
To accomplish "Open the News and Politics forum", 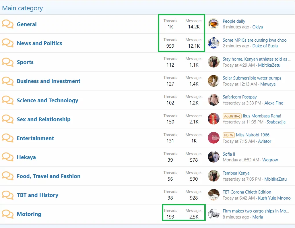I will pos(39,43).
